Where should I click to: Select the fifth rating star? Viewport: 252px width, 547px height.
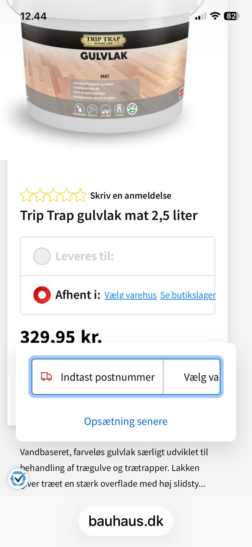(80, 195)
